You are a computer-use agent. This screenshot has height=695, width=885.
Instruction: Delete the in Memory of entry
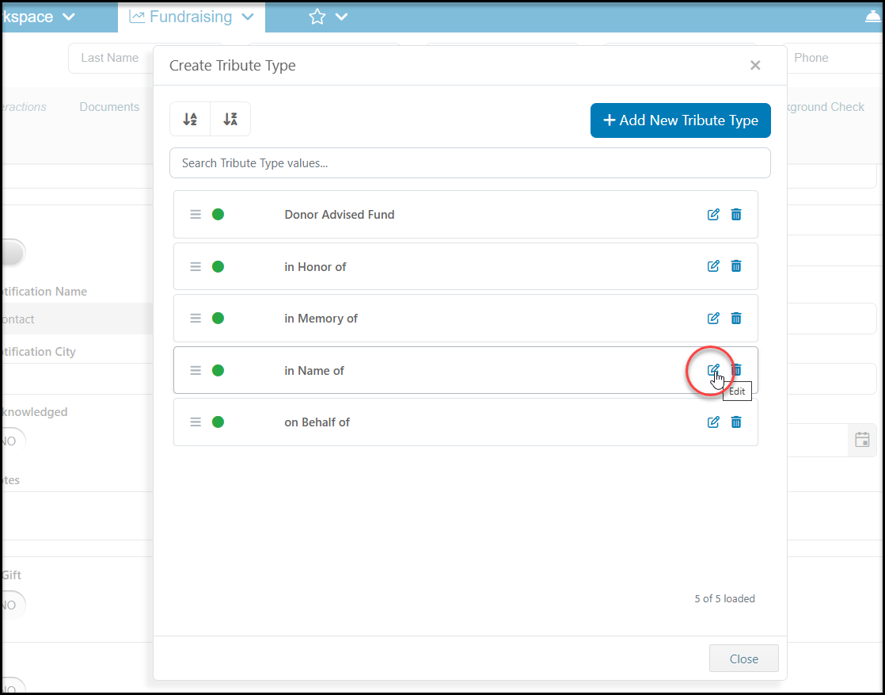tap(736, 318)
